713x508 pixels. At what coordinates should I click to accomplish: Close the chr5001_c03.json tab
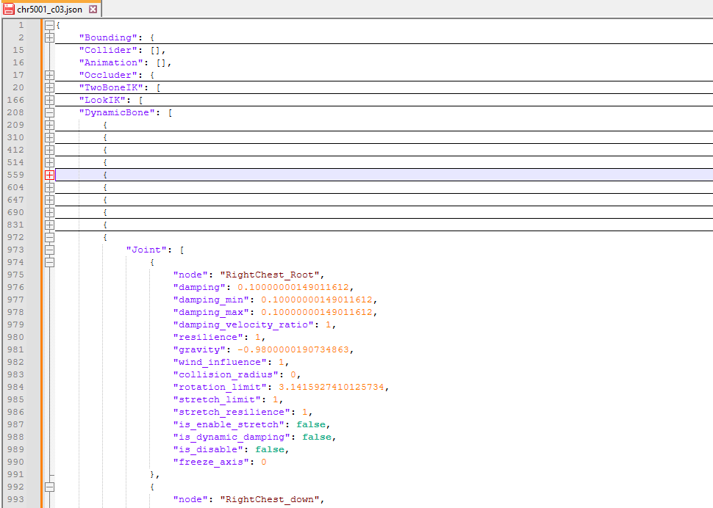click(x=93, y=9)
